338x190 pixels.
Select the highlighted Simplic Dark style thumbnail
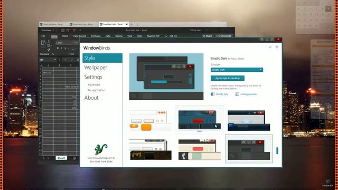coord(249,149)
